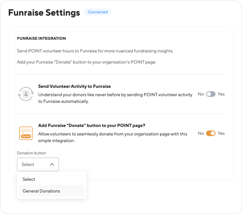Click No label beside Donate button toggle
Viewport: 242px width, 214px height.
pyautogui.click(x=201, y=133)
